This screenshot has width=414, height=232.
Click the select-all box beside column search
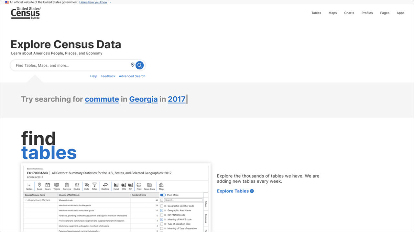pos(162,200)
